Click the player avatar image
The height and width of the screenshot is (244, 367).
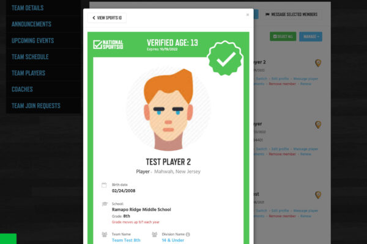[168, 109]
